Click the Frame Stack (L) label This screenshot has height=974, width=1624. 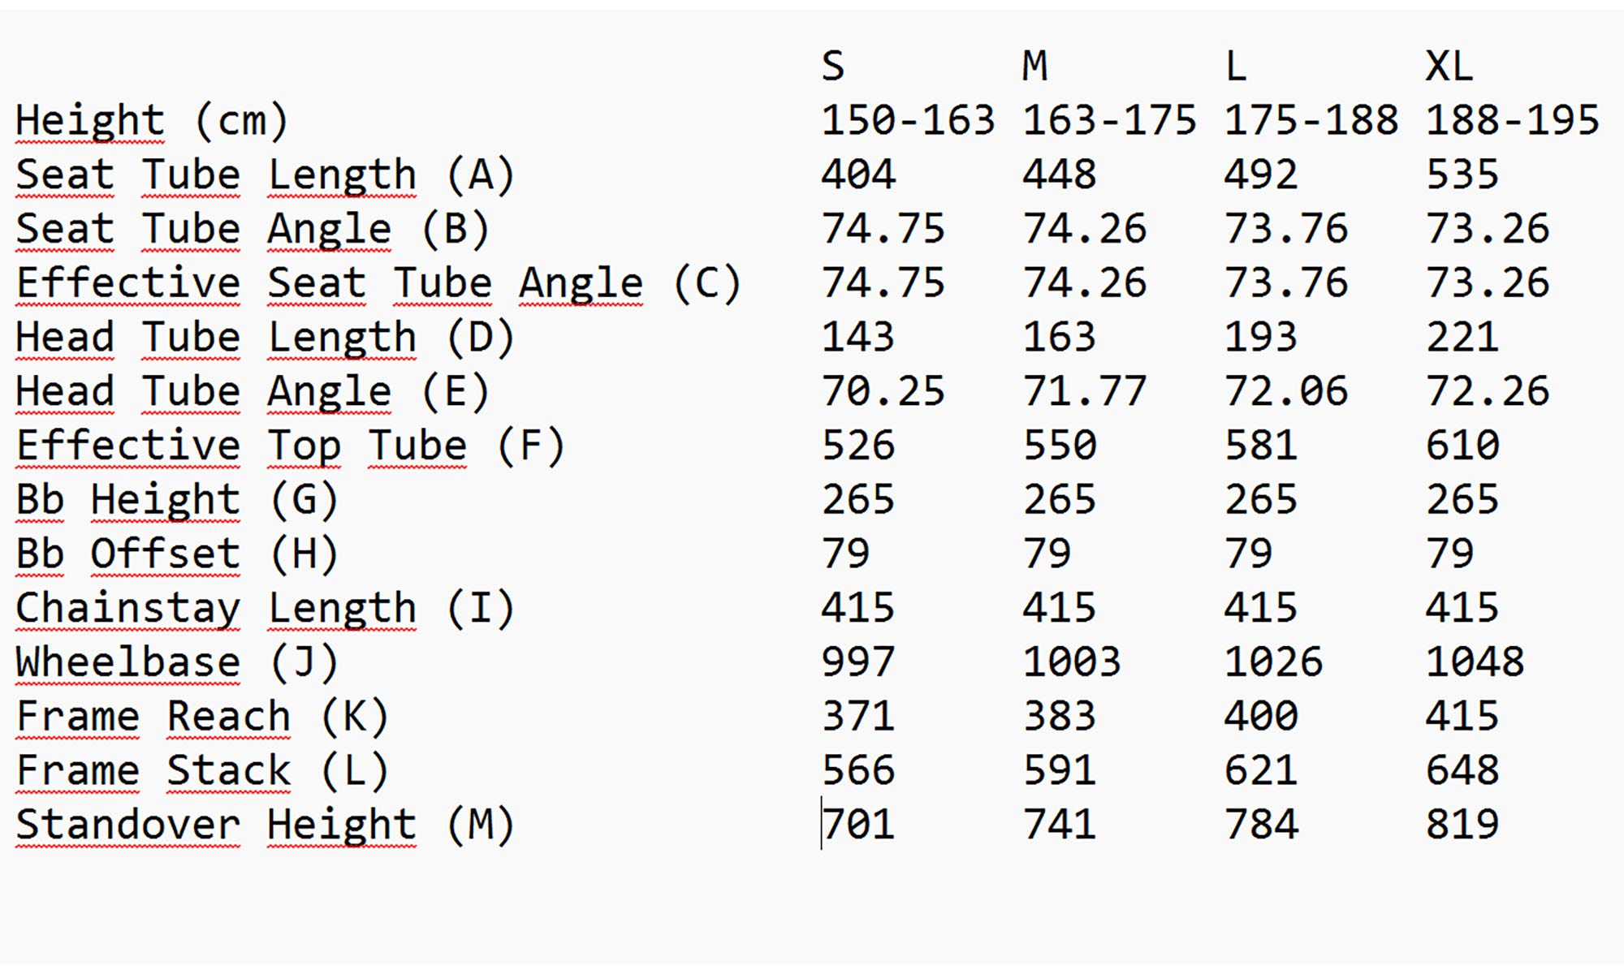202,771
